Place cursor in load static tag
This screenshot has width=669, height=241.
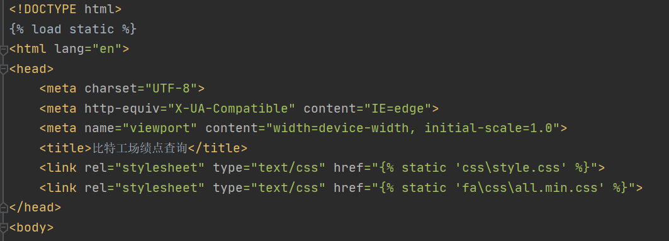73,29
